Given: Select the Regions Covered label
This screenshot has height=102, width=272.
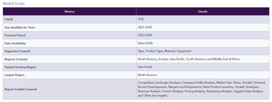Looking at the screenshot, I should pos(16,59).
